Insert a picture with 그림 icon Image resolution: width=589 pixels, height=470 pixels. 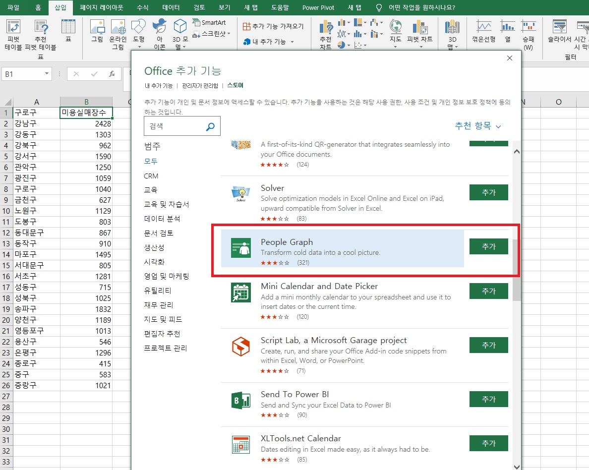(x=97, y=30)
